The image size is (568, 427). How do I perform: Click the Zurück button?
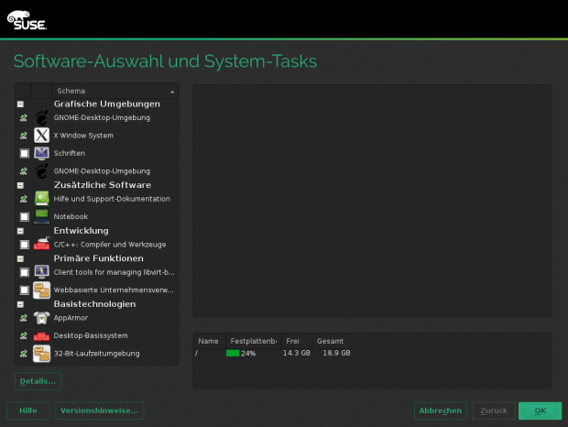tap(494, 411)
